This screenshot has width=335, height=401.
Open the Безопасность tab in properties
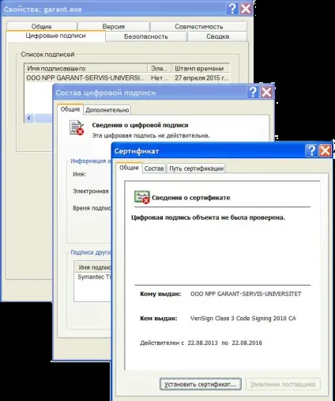[x=146, y=36]
